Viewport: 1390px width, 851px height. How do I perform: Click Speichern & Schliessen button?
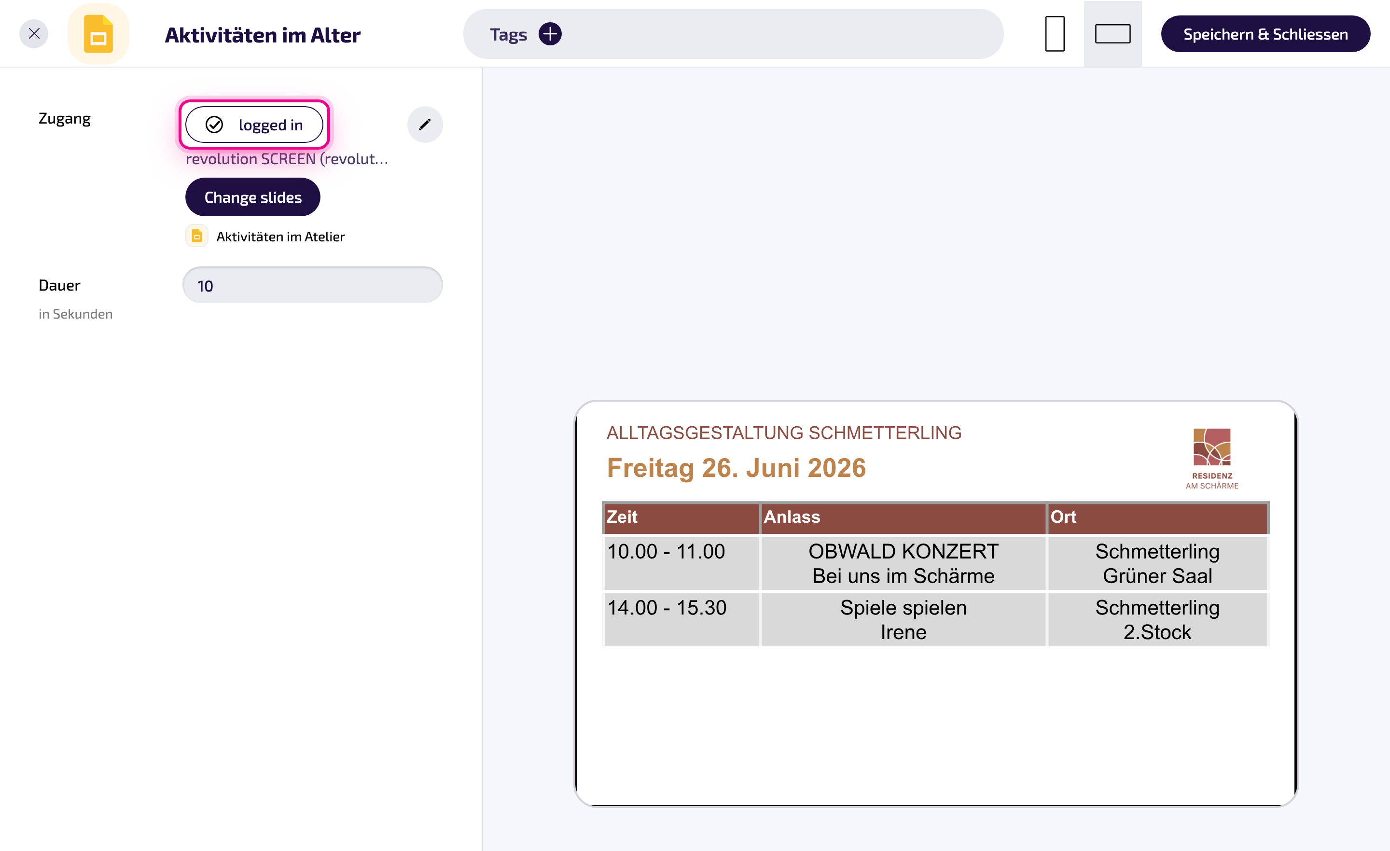click(x=1265, y=34)
